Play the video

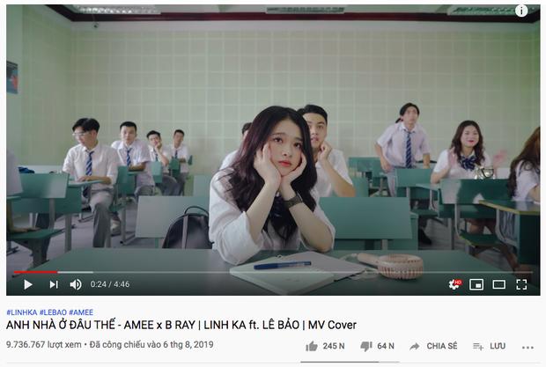click(x=28, y=284)
